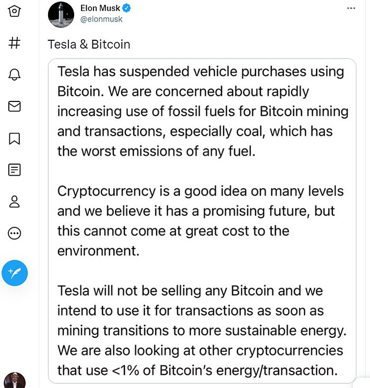370x388 pixels.
Task: Open Profile person icon
Action: 14,201
